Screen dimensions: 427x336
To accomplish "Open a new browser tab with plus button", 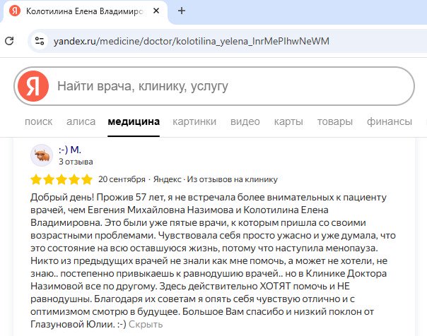I will point(182,11).
